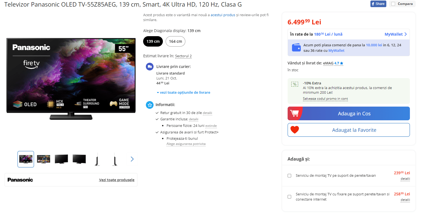Click the MyWallet wallet icon
The image size is (428, 214).
tap(296, 48)
